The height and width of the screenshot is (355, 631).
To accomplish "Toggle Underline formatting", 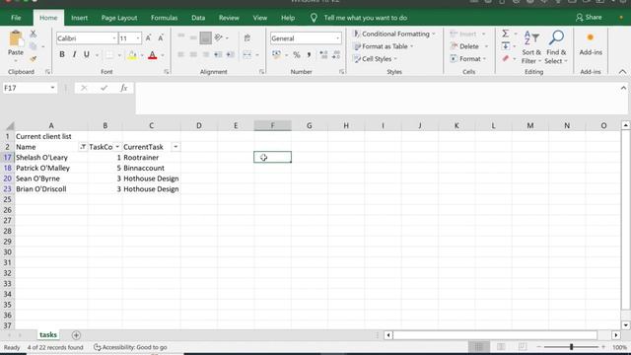I will point(86,55).
